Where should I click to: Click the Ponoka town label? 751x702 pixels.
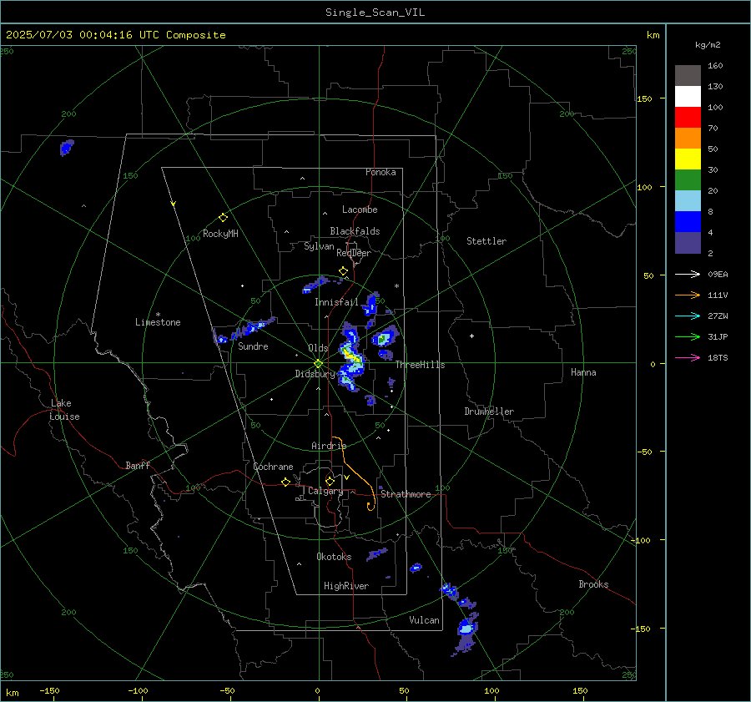tap(381, 172)
